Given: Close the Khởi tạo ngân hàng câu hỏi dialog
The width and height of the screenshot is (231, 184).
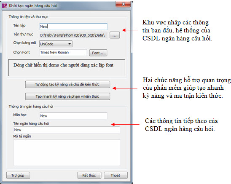Looking at the screenshot, I should [124, 4].
